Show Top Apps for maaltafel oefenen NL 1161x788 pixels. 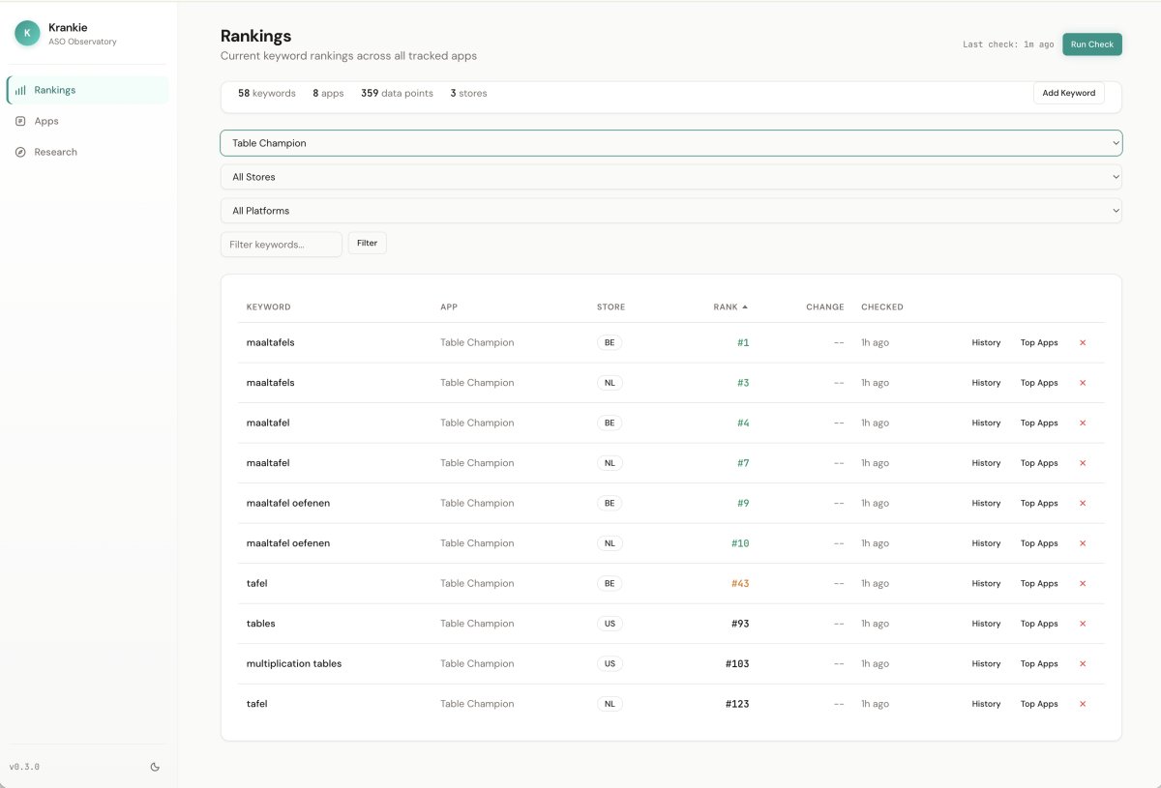tap(1039, 543)
